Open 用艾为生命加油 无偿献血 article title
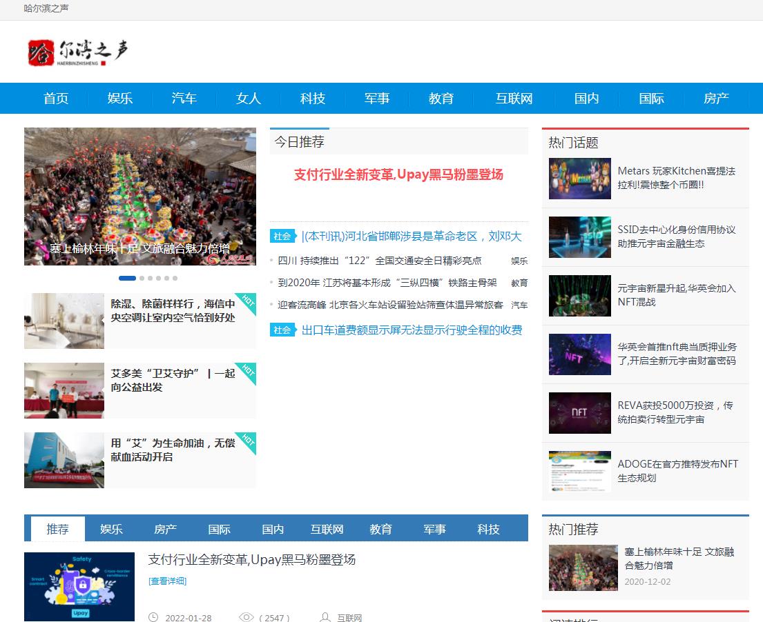 tap(173, 450)
